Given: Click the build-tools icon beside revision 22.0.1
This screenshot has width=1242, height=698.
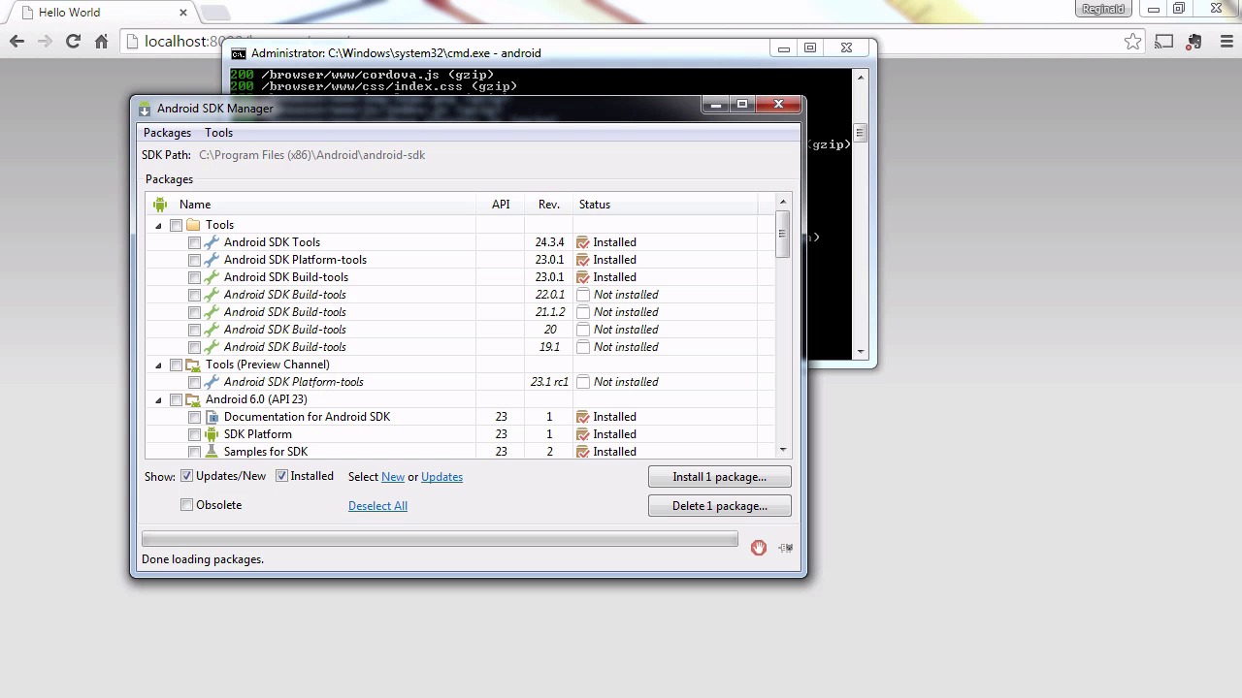Looking at the screenshot, I should (x=212, y=295).
